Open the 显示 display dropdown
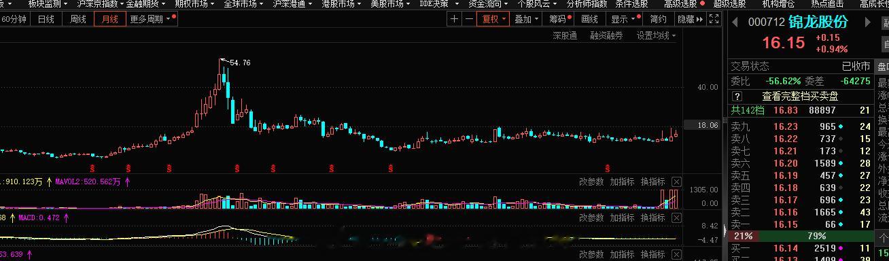889x261 pixels. click(x=625, y=19)
